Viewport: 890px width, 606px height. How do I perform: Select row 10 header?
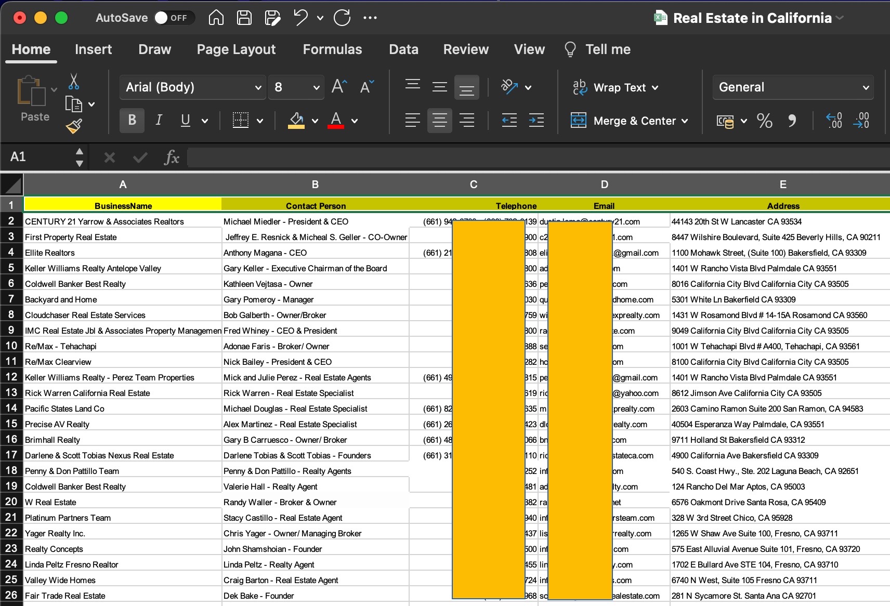click(11, 346)
